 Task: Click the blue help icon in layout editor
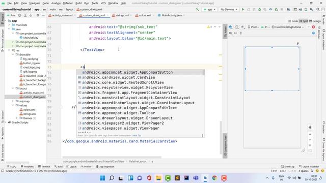pyautogui.click(x=313, y=33)
